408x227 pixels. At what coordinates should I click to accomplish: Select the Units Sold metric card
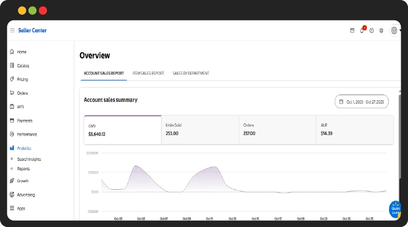click(x=200, y=130)
